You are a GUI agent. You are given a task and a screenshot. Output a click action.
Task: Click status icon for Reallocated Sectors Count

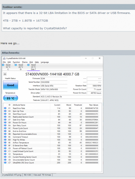tap(5, 117)
